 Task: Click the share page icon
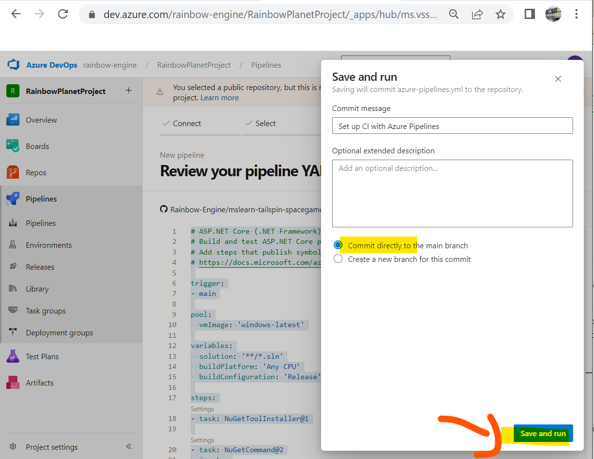point(477,14)
